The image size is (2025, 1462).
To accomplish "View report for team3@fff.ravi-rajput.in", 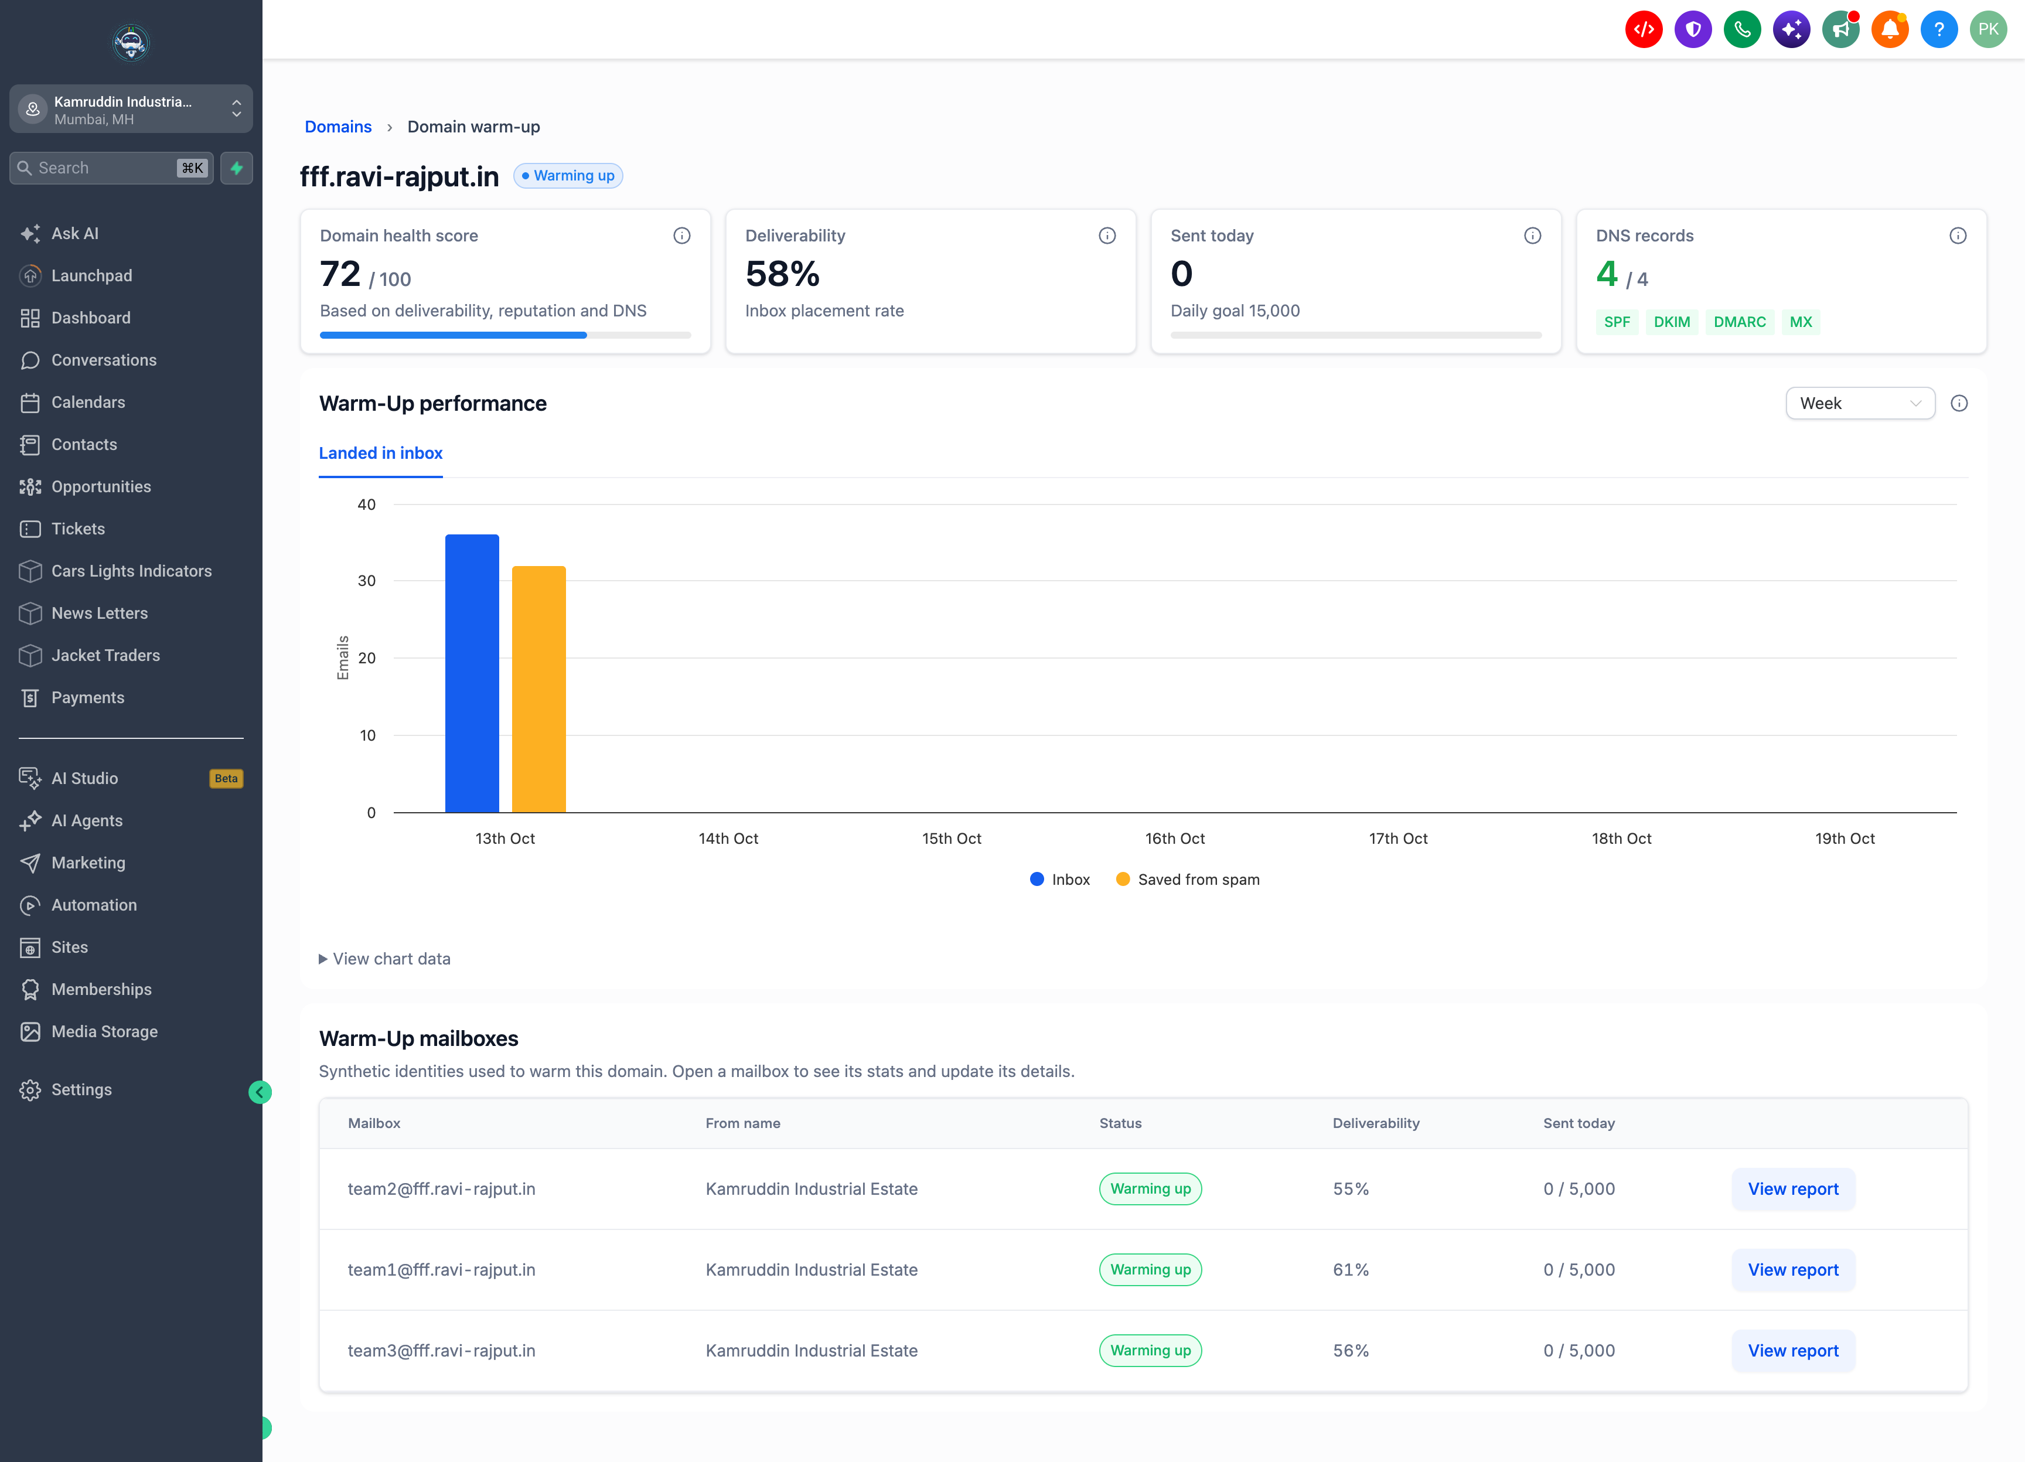I will point(1793,1350).
